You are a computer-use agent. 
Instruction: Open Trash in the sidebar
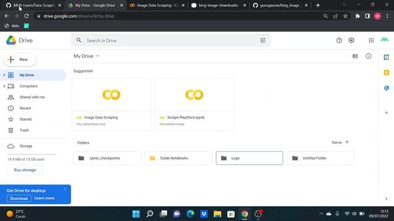[x=24, y=130]
